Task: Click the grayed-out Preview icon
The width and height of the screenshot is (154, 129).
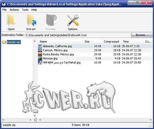Action: click(51, 20)
